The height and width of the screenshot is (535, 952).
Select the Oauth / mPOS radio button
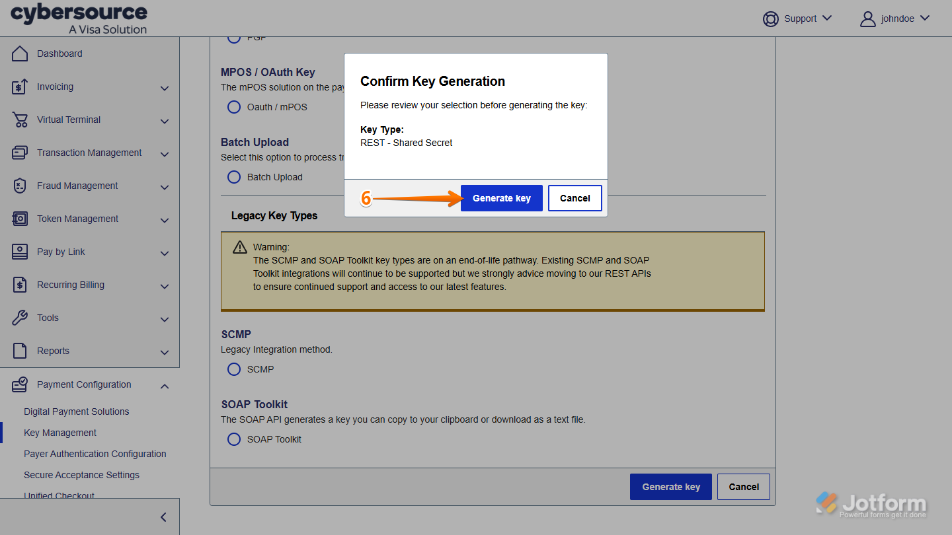click(x=234, y=107)
